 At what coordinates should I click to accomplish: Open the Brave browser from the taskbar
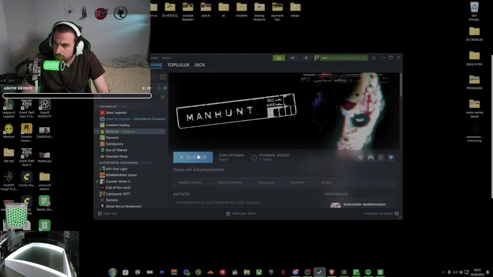(x=332, y=272)
